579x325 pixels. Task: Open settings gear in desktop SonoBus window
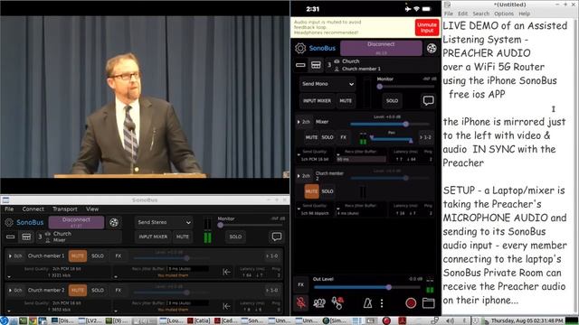tap(9, 223)
